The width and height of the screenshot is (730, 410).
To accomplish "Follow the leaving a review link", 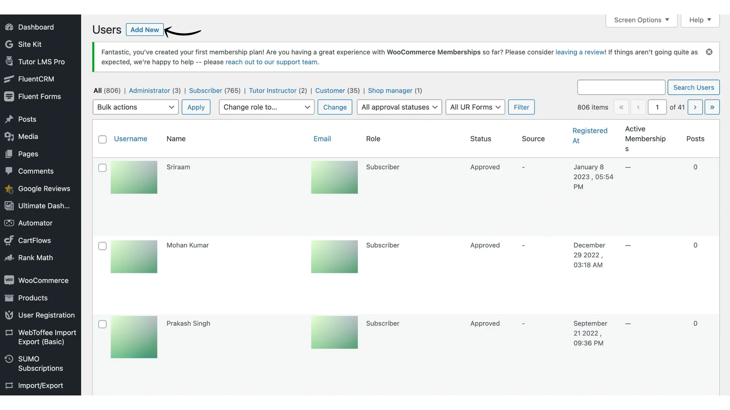I will 580,52.
